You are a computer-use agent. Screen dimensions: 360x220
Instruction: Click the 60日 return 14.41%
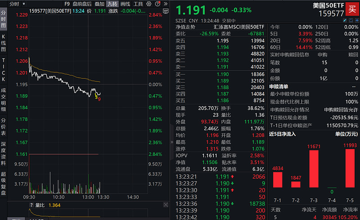pyautogui.click(x=304, y=48)
